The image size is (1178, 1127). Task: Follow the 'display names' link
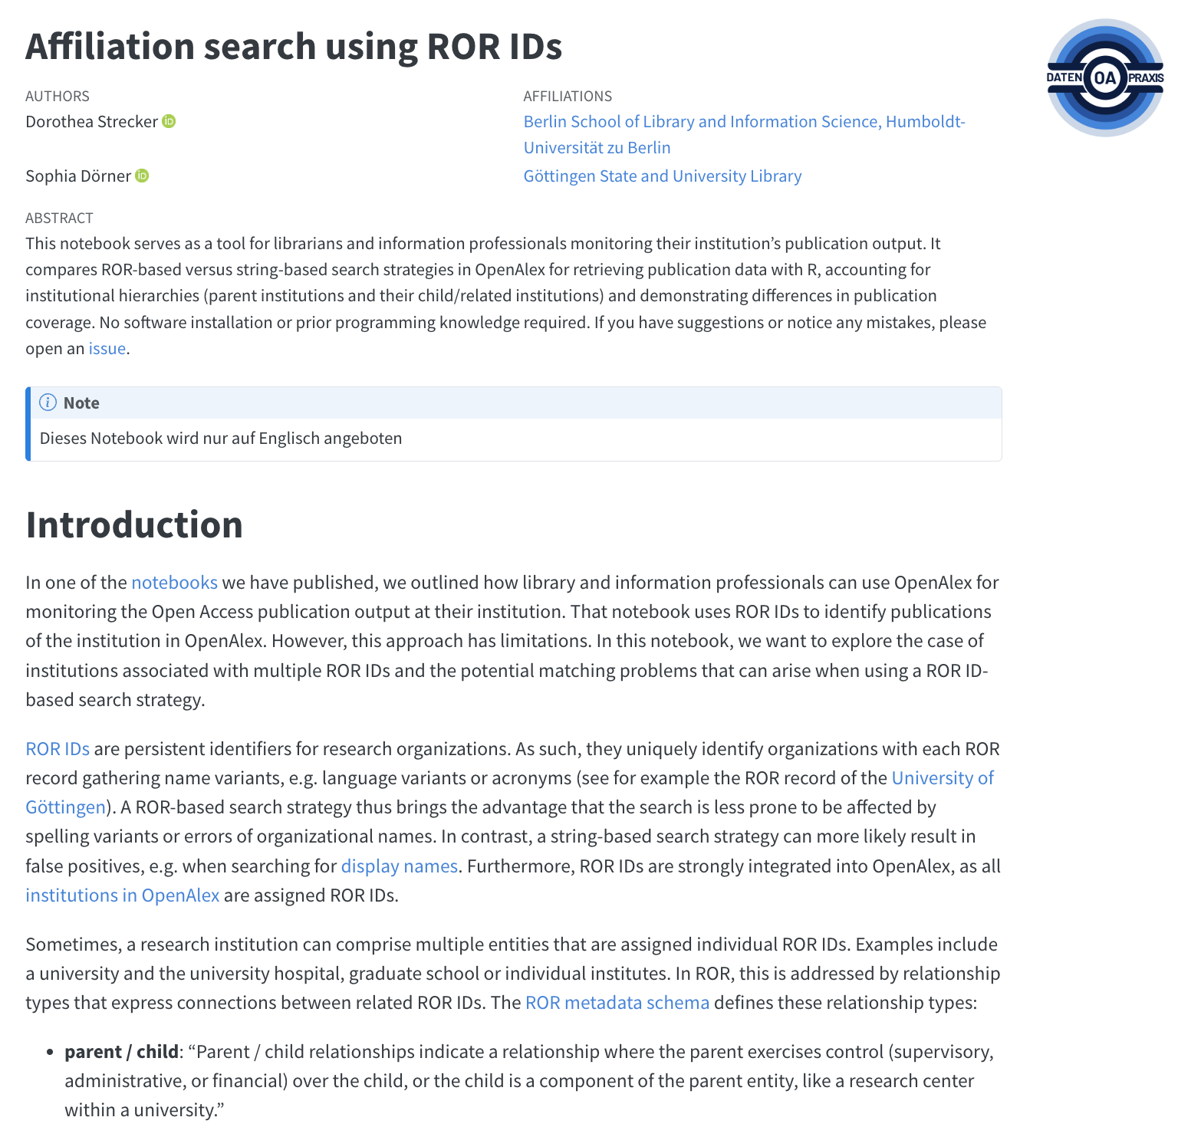coord(399,866)
